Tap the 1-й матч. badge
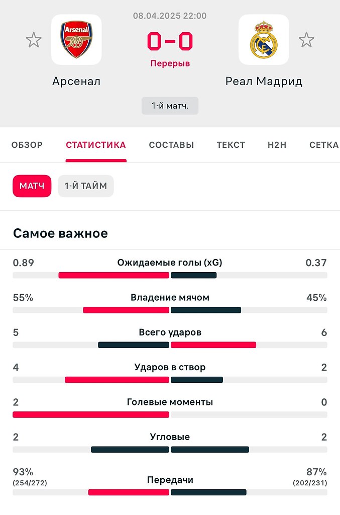This screenshot has height=515, width=340. [170, 106]
